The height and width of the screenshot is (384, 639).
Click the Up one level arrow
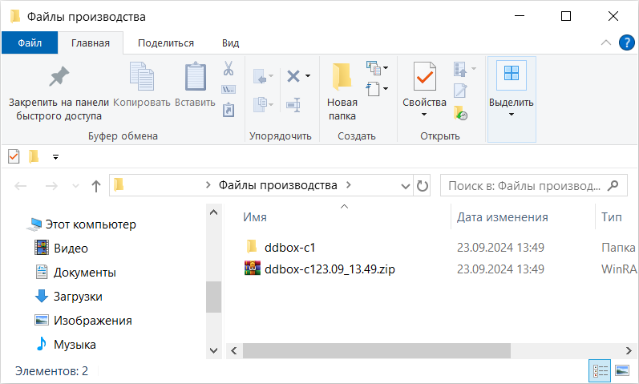tap(96, 186)
